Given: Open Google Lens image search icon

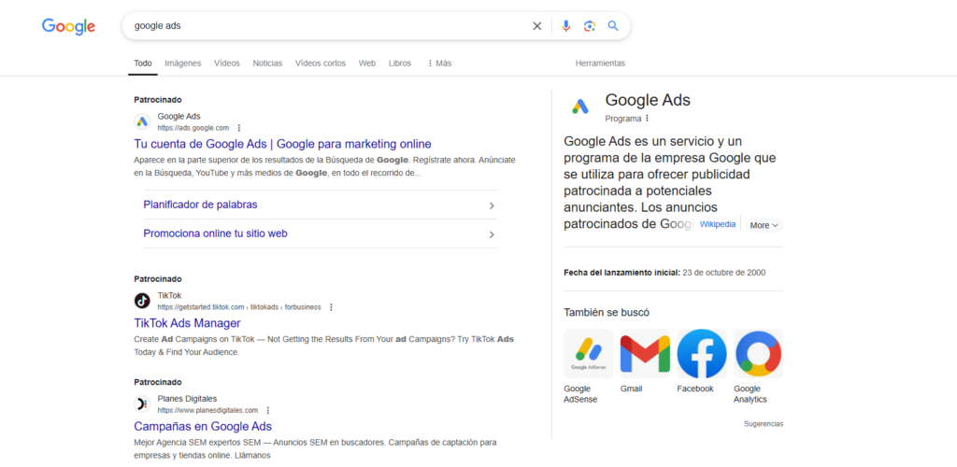Looking at the screenshot, I should [x=589, y=25].
